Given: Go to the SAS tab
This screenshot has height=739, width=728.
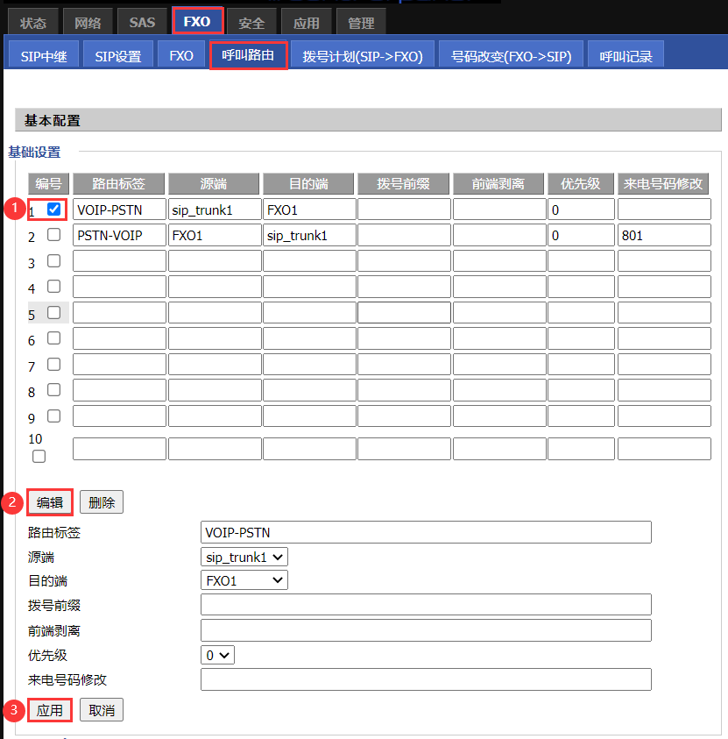Looking at the screenshot, I should [142, 23].
